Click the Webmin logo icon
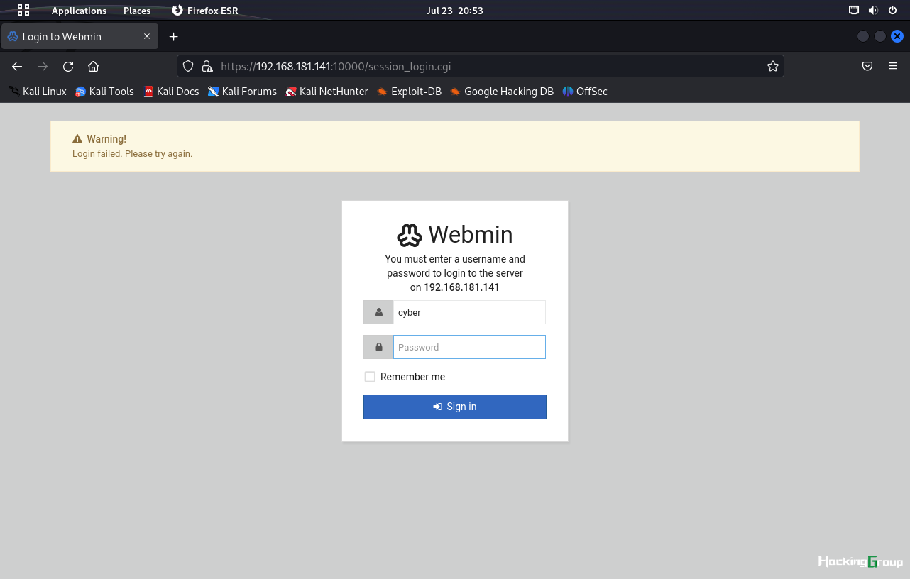The height and width of the screenshot is (579, 910). click(410, 235)
